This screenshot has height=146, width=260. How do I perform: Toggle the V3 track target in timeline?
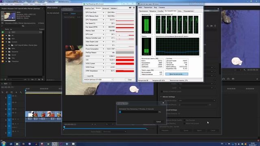pyautogui.click(x=9, y=104)
